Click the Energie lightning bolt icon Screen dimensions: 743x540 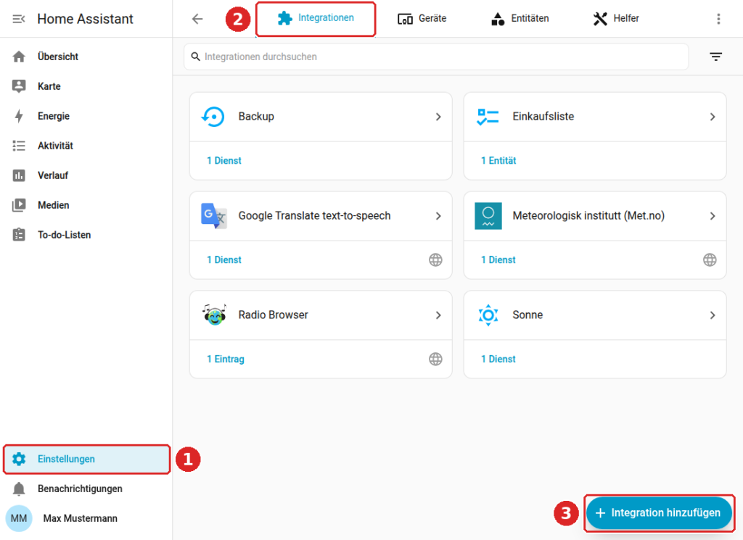click(19, 116)
